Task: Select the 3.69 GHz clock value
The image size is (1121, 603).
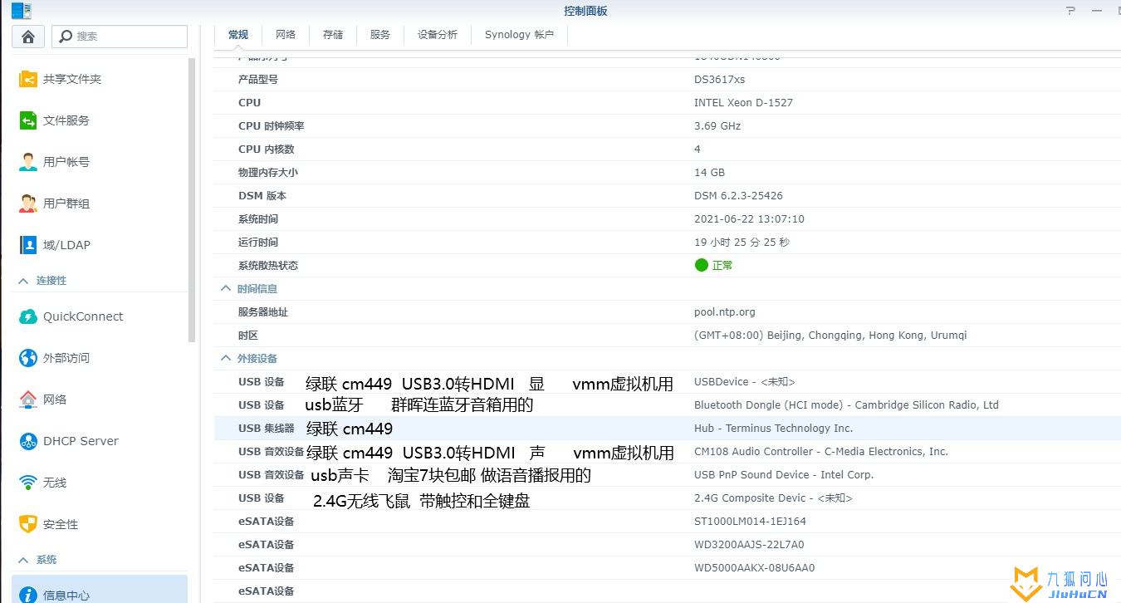Action: point(717,126)
